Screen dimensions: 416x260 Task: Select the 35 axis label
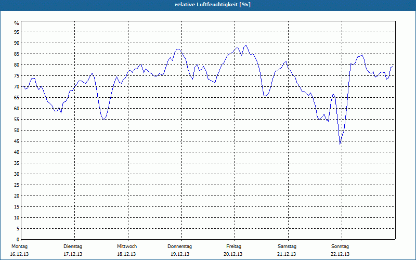17,163
